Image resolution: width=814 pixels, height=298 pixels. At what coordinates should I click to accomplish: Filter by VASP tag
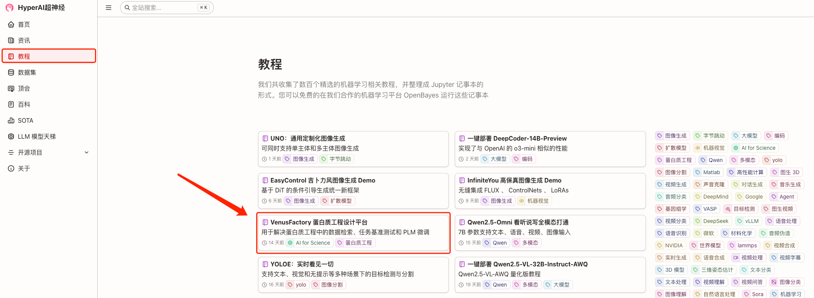pyautogui.click(x=706, y=209)
